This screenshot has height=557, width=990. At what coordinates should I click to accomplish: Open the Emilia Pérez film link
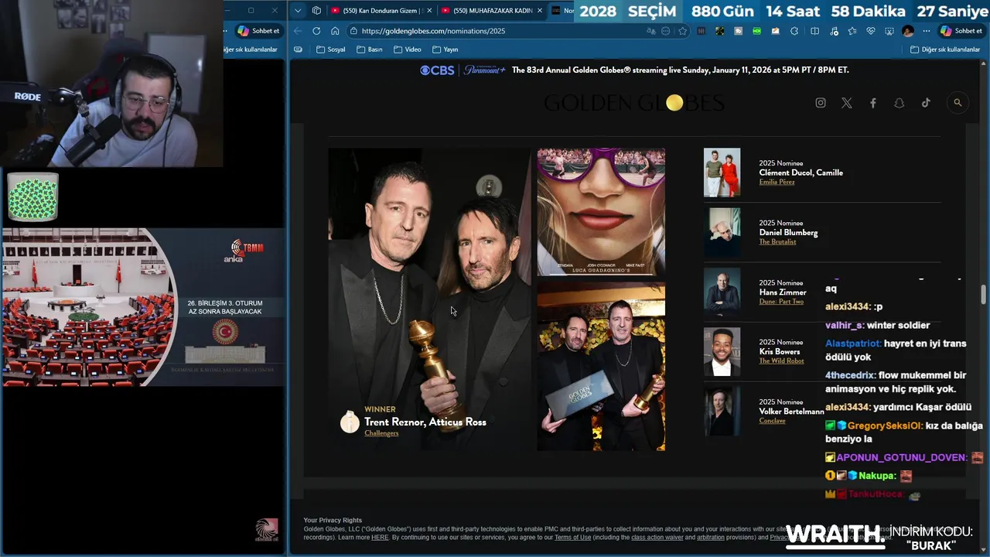tap(777, 182)
